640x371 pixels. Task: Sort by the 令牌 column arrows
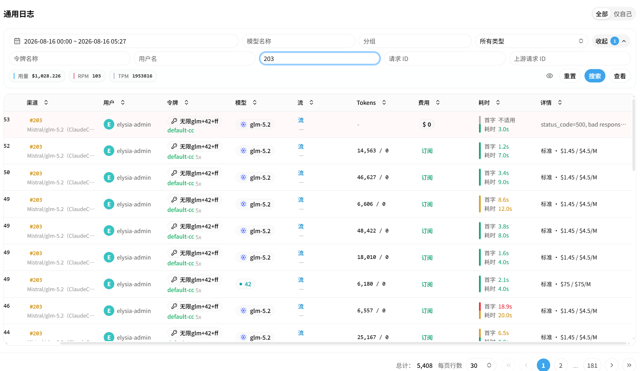click(186, 102)
